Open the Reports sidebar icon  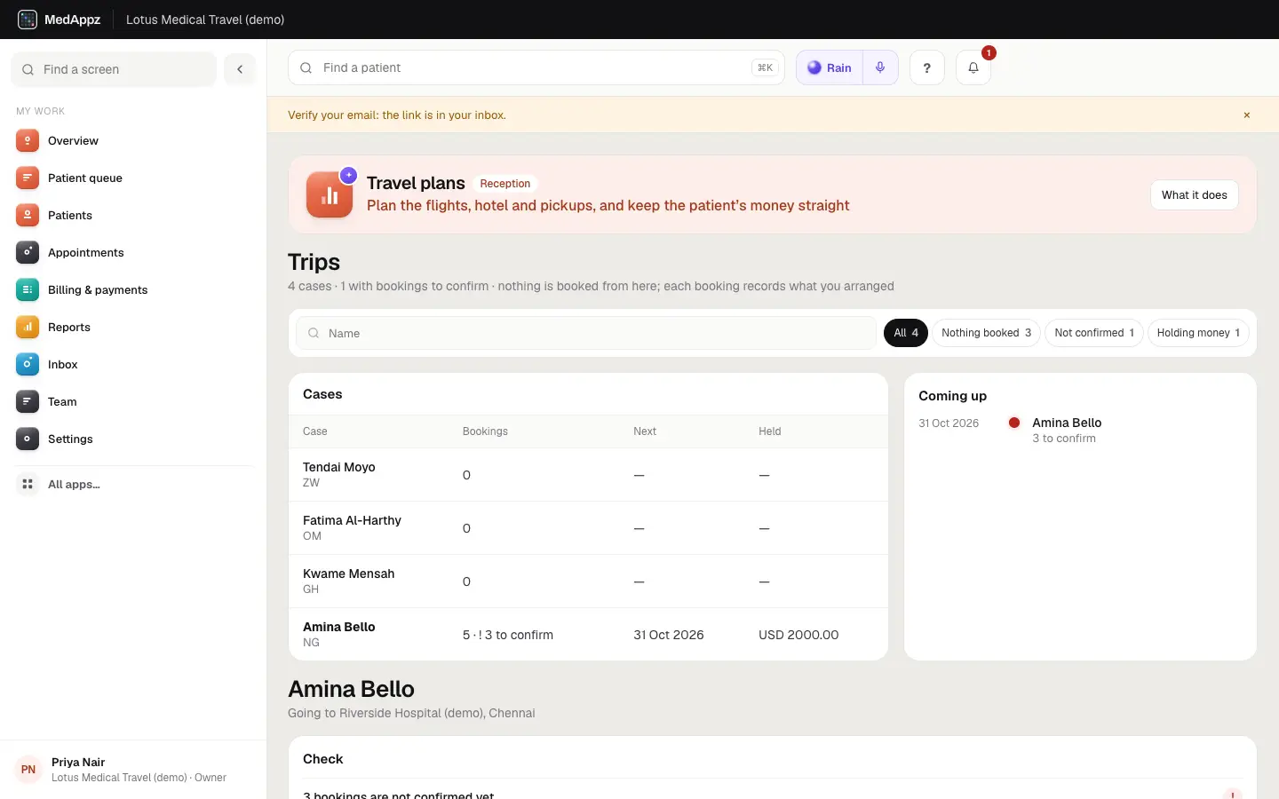(28, 327)
